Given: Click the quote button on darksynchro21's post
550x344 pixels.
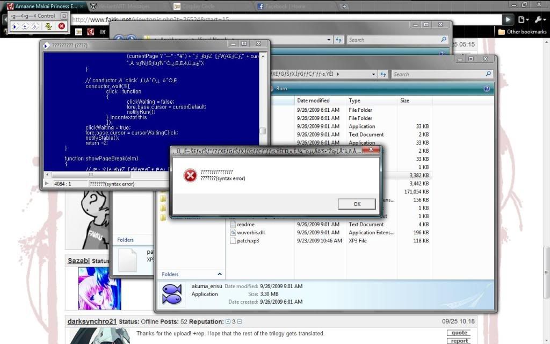Looking at the screenshot, I should click(459, 333).
